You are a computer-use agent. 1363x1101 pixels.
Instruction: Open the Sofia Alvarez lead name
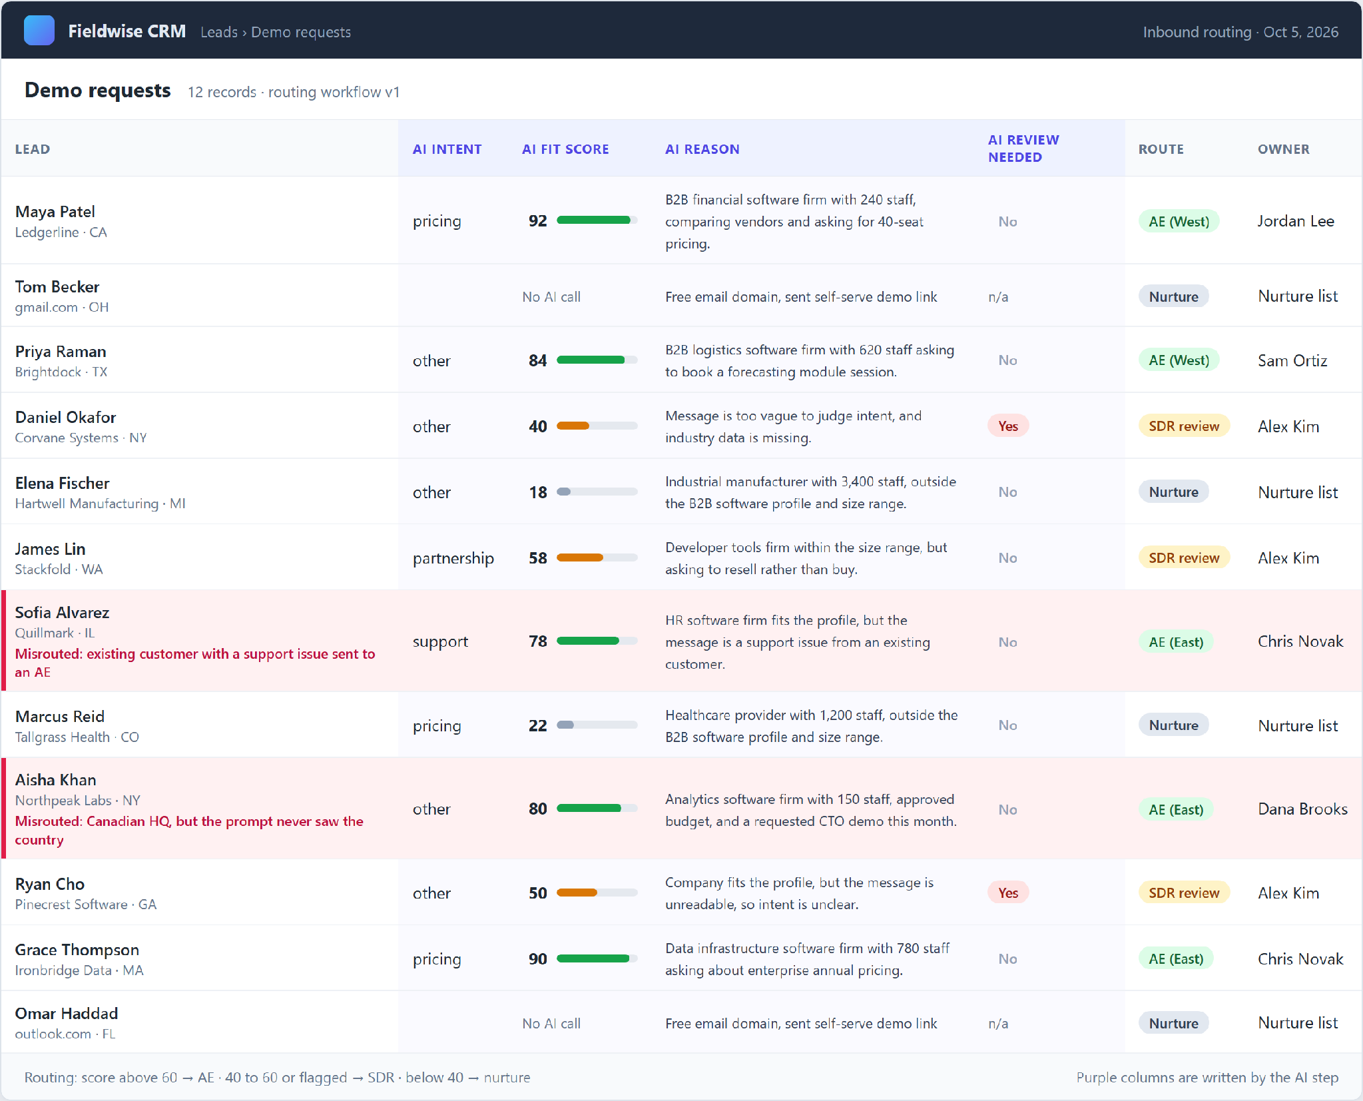click(x=62, y=613)
